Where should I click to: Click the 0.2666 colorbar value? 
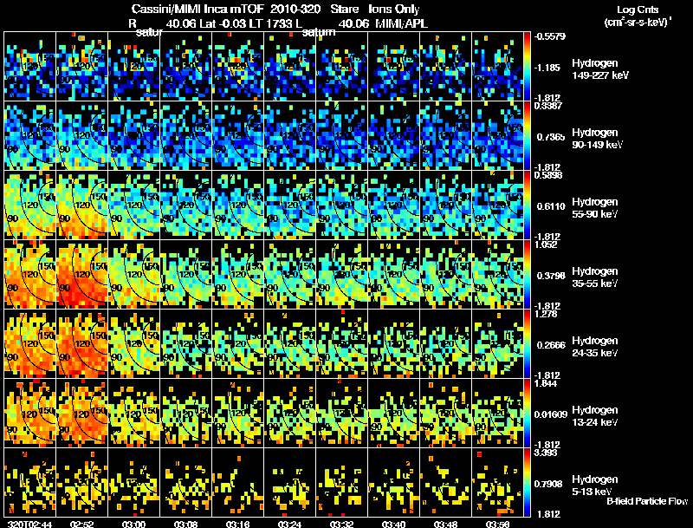tap(551, 345)
